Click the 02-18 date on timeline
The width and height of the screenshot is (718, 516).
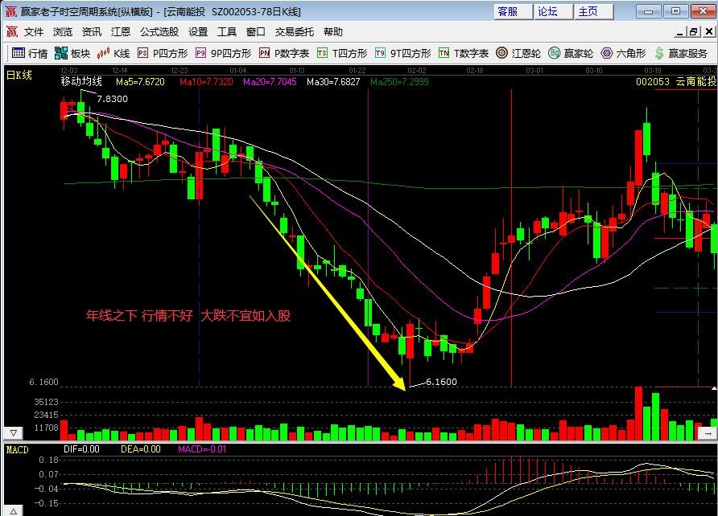pyautogui.click(x=475, y=71)
